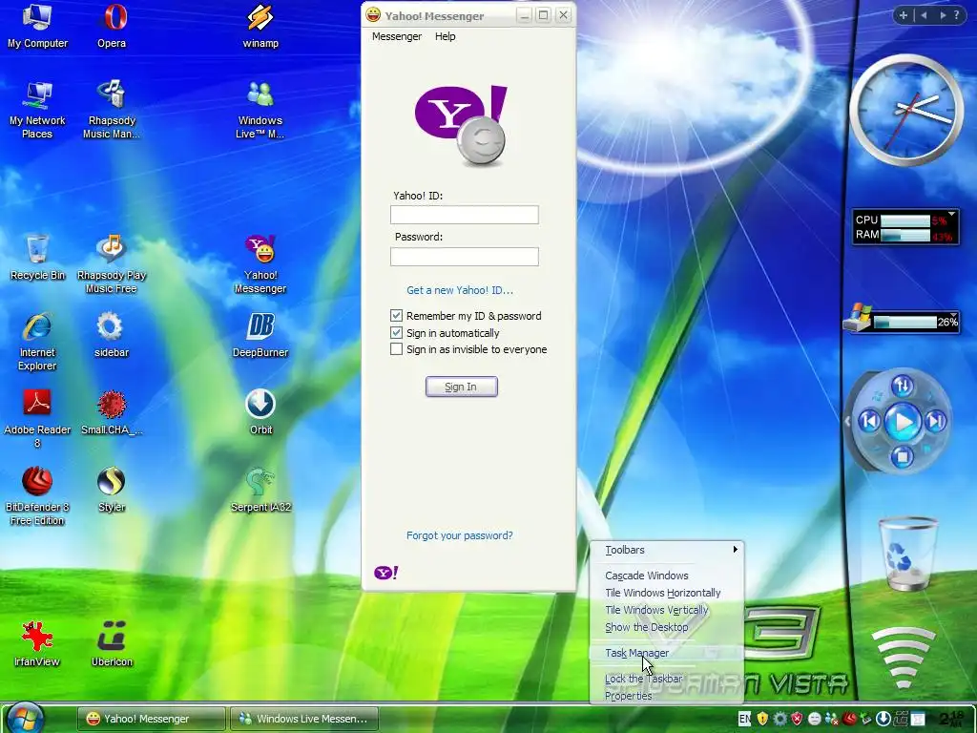This screenshot has width=977, height=733.
Task: Select the Orbit downloader desktop icon
Action: [x=260, y=411]
